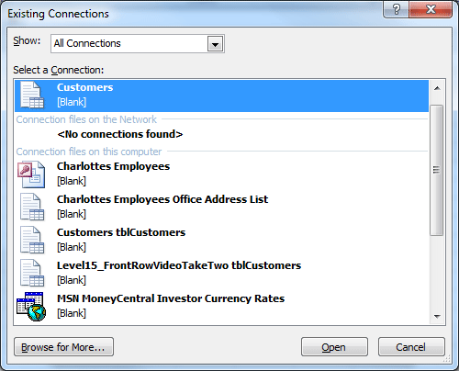The height and width of the screenshot is (371, 459).
Task: Select Level15_FrontRowVideoTakeTwo tblCustomers connection entry
Action: pos(221,273)
